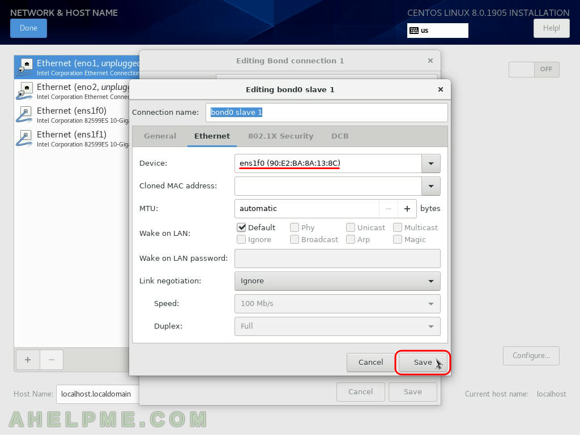Viewport: 580px width, 435px height.
Task: Check the Unicast Wake on LAN option
Action: (x=351, y=227)
